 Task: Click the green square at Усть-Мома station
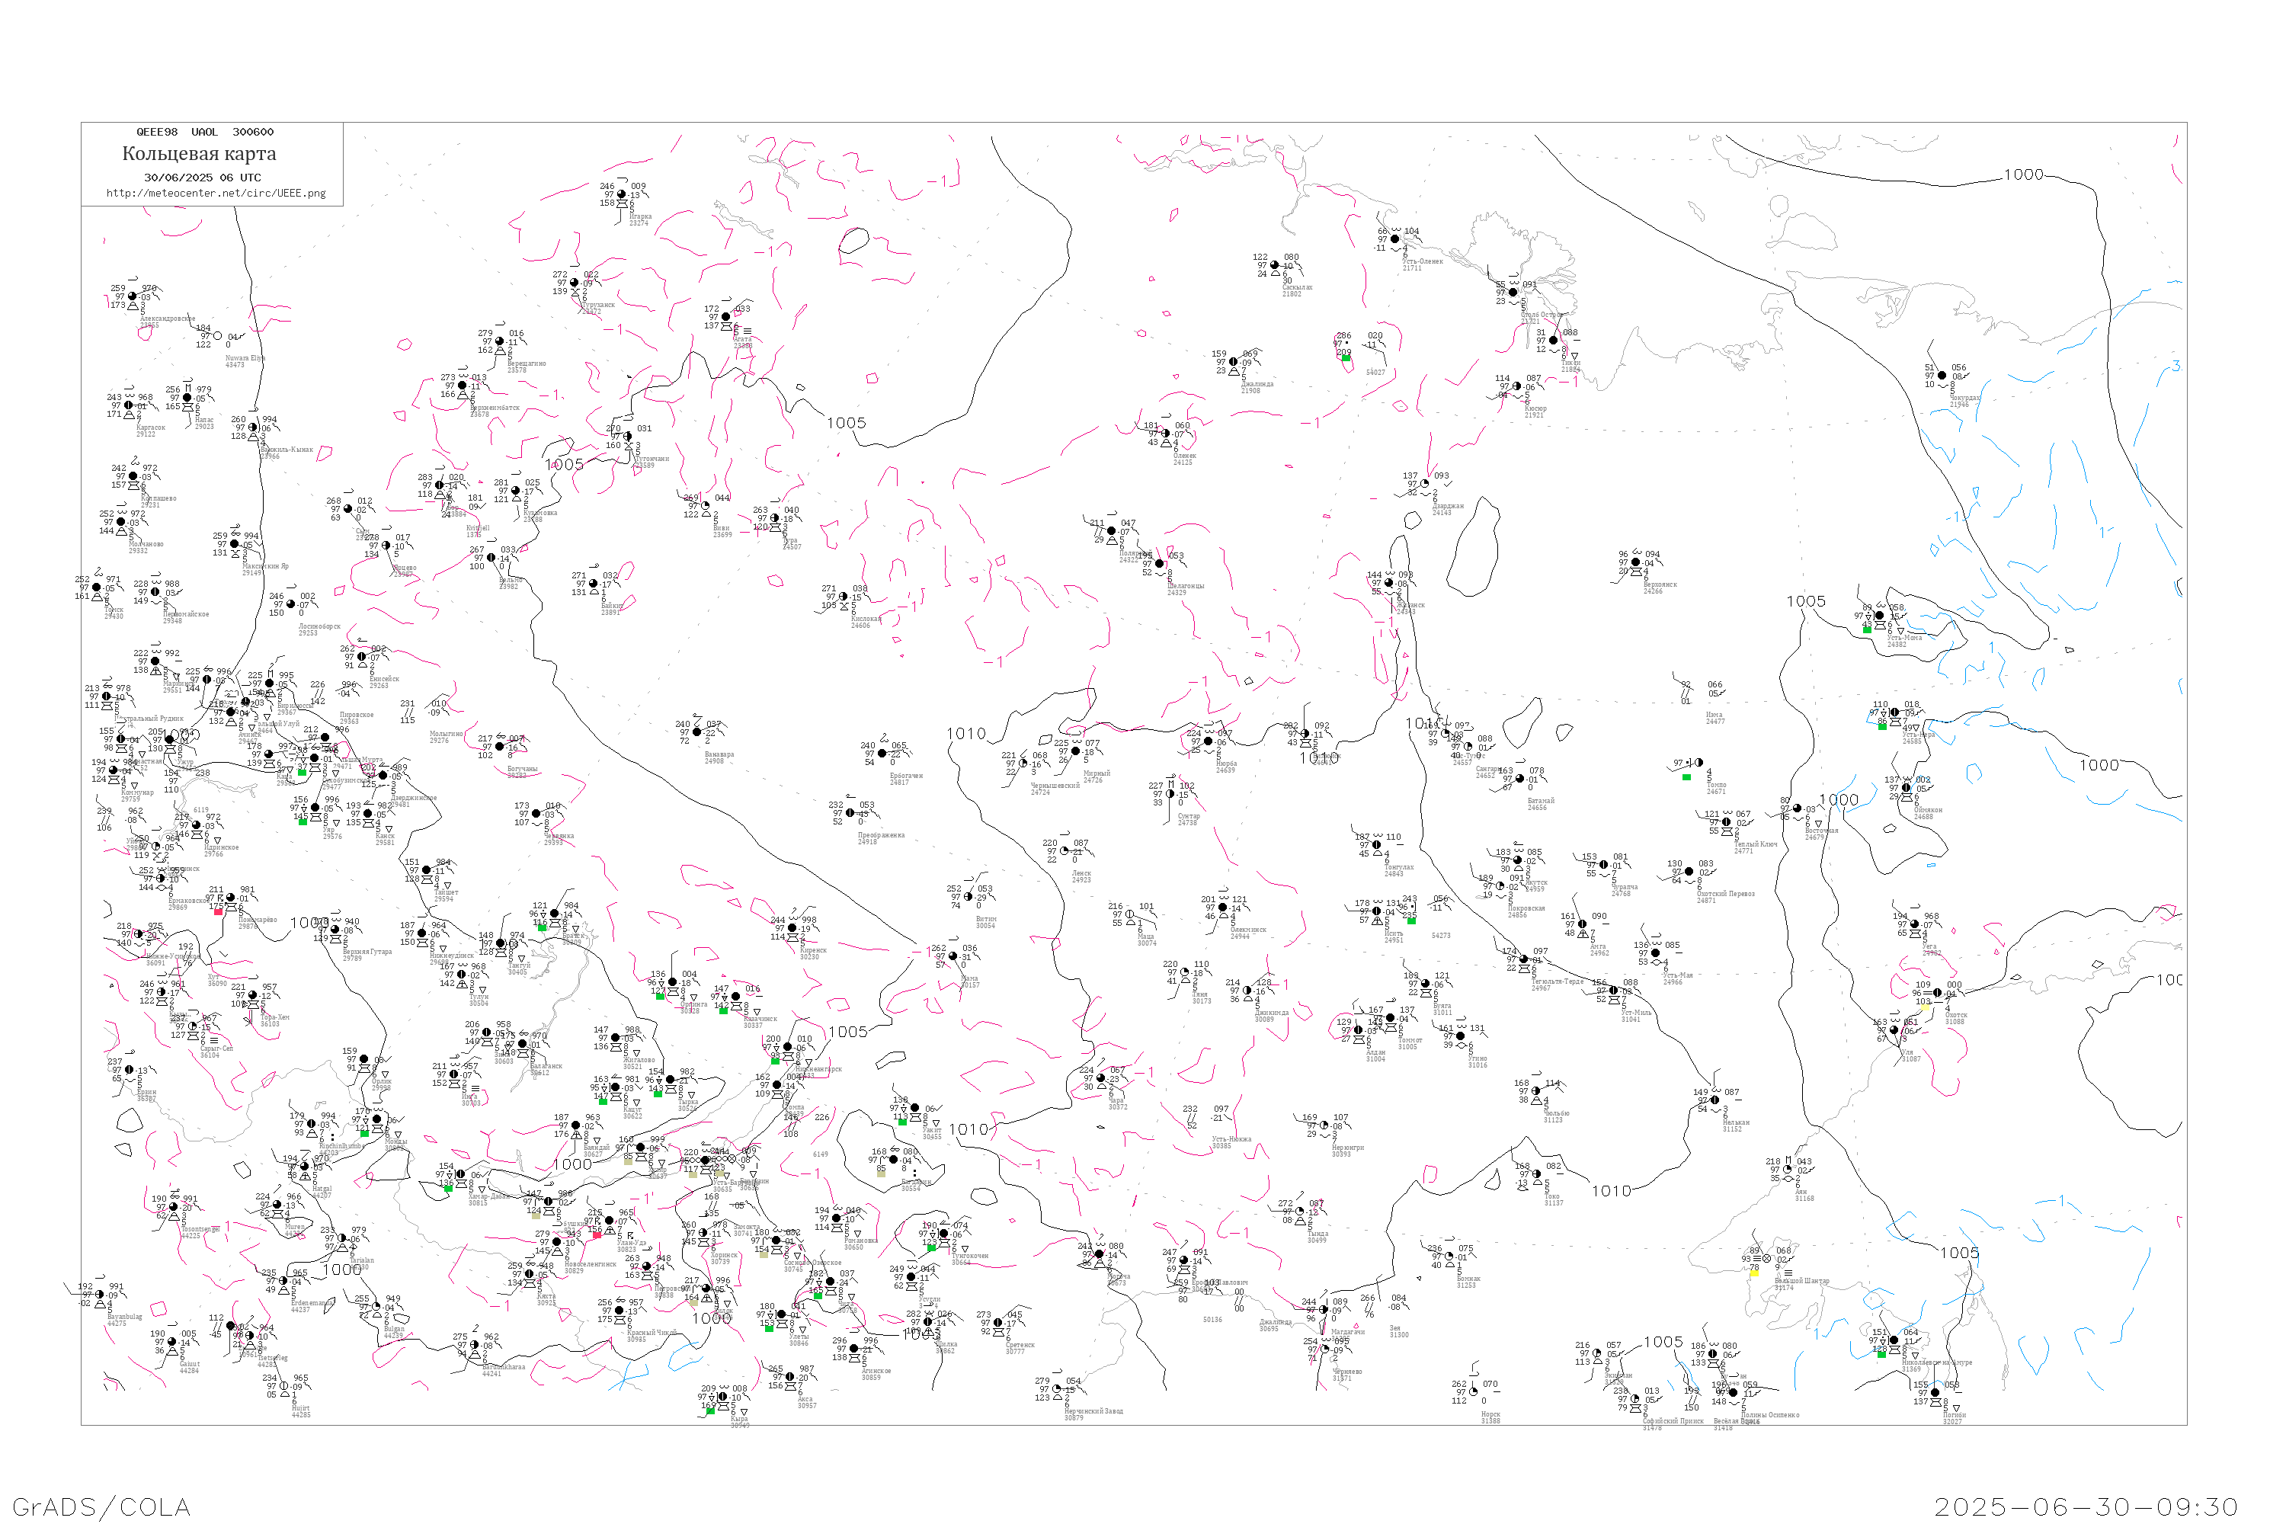point(1867,630)
